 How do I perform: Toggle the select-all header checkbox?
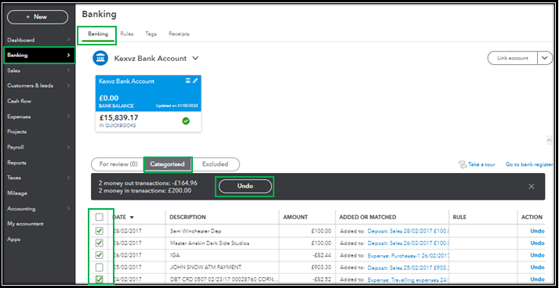coord(100,217)
